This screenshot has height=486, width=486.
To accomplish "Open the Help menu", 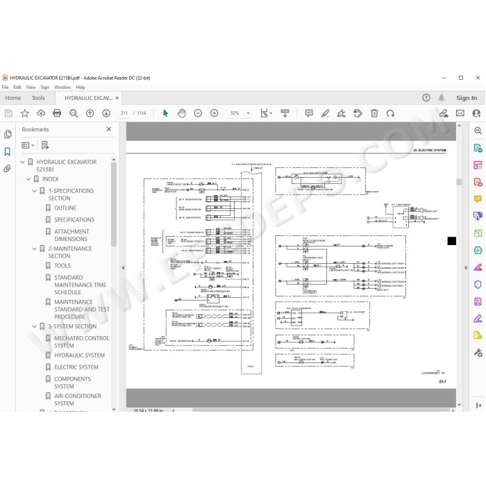I will tap(81, 87).
